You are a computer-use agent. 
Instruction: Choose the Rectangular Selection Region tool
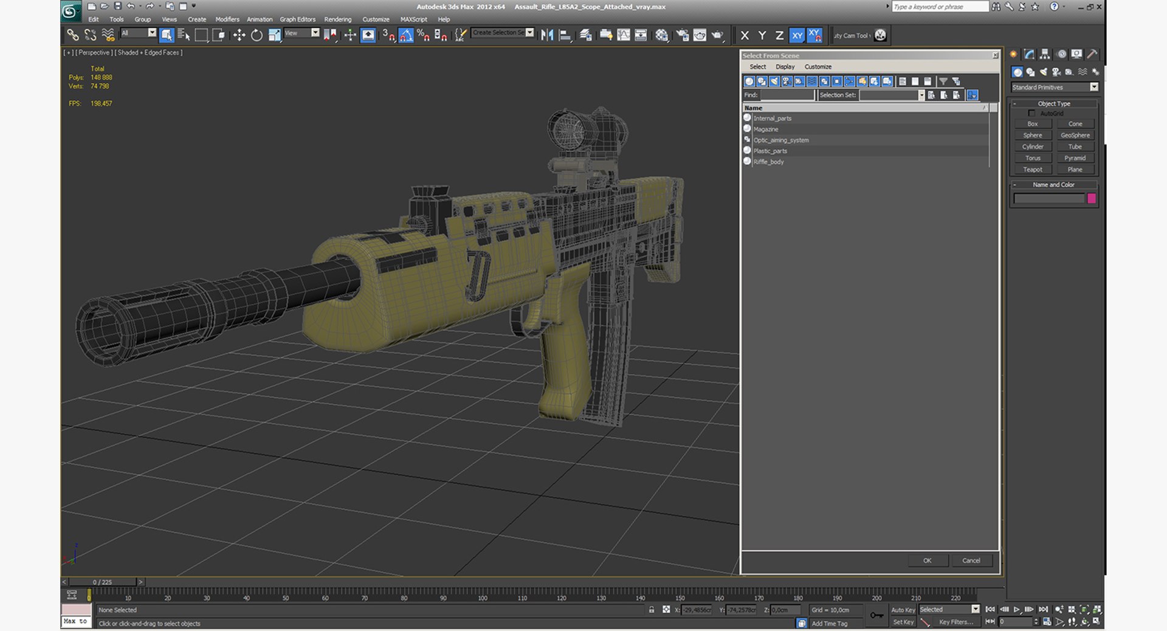[x=201, y=35]
